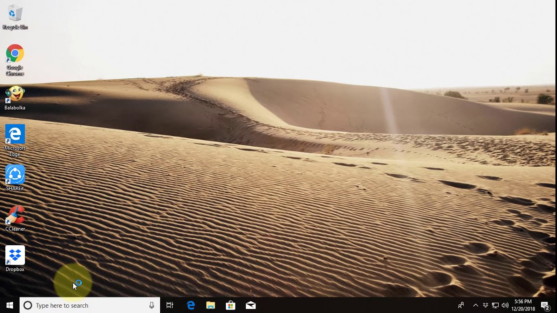Open the clock showing 5:56 PM
Image resolution: width=557 pixels, height=313 pixels.
523,305
